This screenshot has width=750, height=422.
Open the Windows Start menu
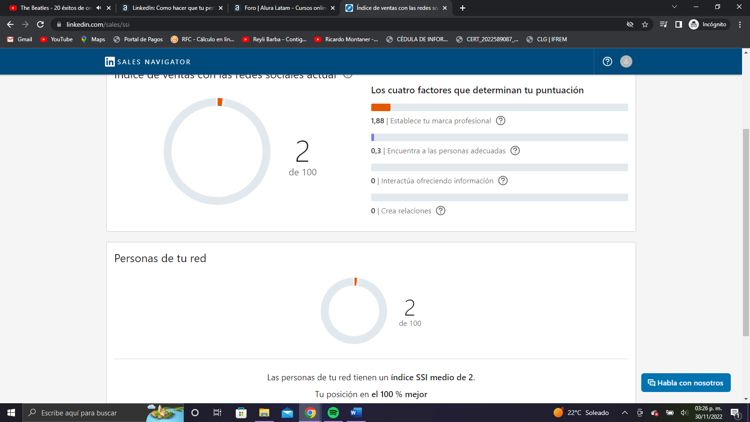click(x=11, y=413)
